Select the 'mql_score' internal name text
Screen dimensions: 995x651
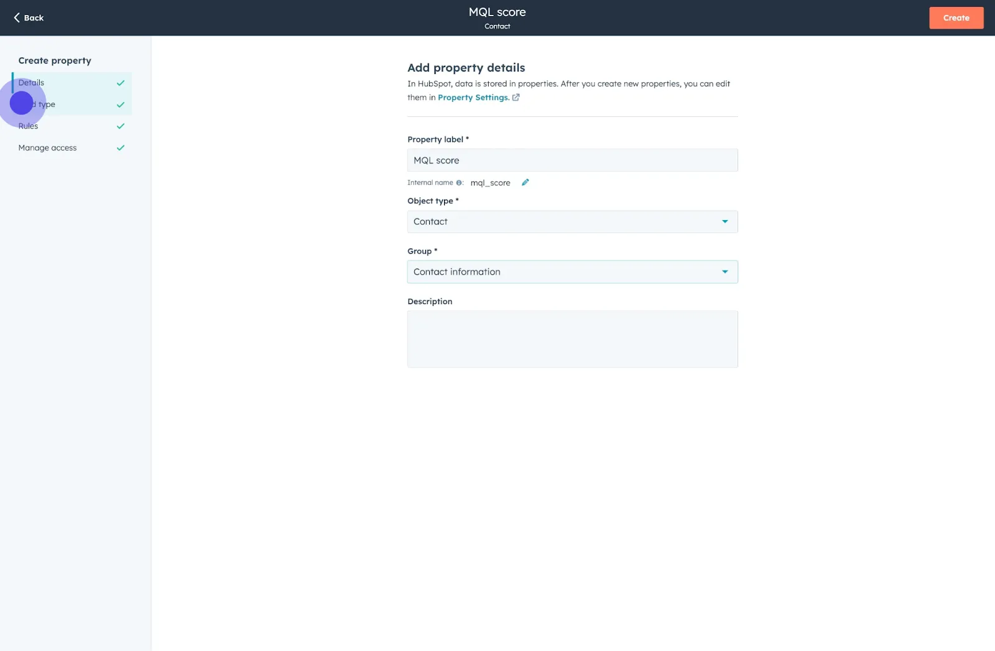coord(490,183)
